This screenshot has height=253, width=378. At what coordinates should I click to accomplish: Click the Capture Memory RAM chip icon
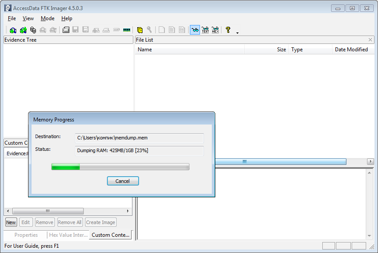click(x=127, y=30)
